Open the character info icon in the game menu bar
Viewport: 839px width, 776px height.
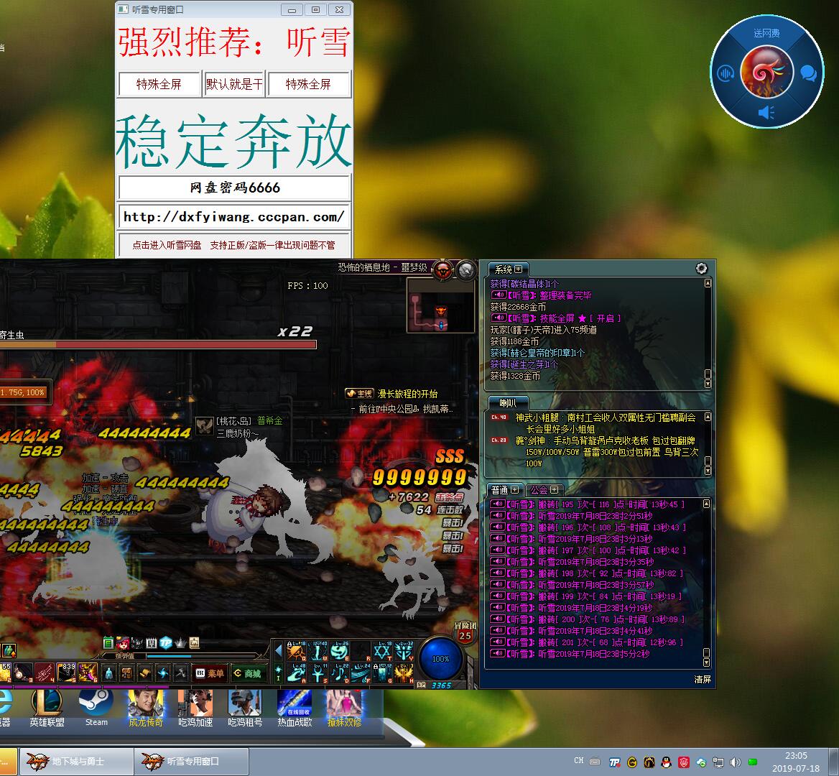[x=109, y=673]
